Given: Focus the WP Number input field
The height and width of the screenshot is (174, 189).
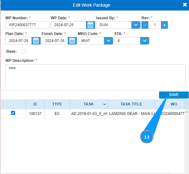Looking at the screenshot, I should click(27, 25).
